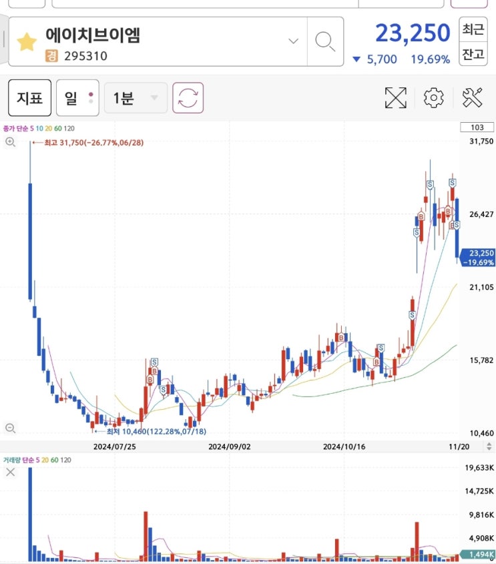Click the 26,427 price axis label
This screenshot has height=564, width=496.
[x=481, y=214]
